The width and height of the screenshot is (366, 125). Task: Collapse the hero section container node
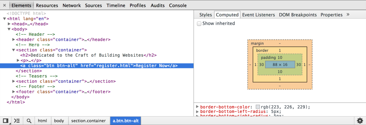14,50
